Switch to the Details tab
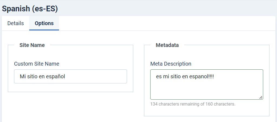Screen dimensions: 277x122 click(15, 23)
